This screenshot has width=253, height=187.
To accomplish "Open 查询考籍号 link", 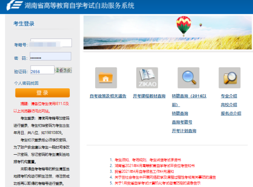I will pos(182,122).
